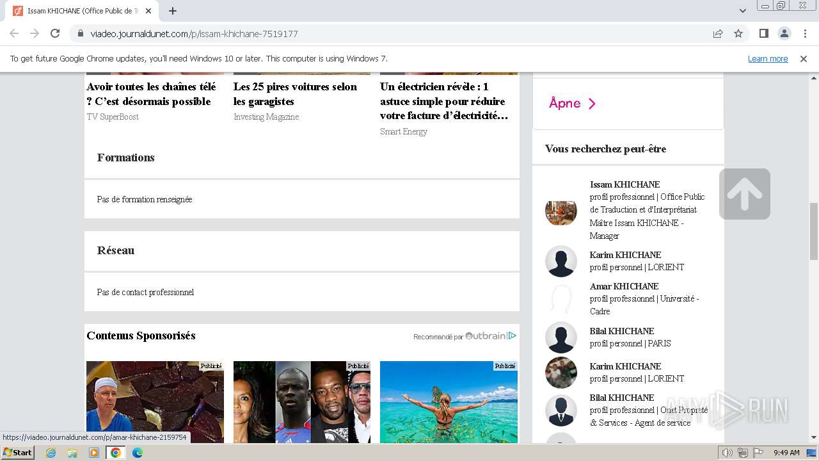
Task: Open the Chrome profile avatar
Action: tap(784, 33)
